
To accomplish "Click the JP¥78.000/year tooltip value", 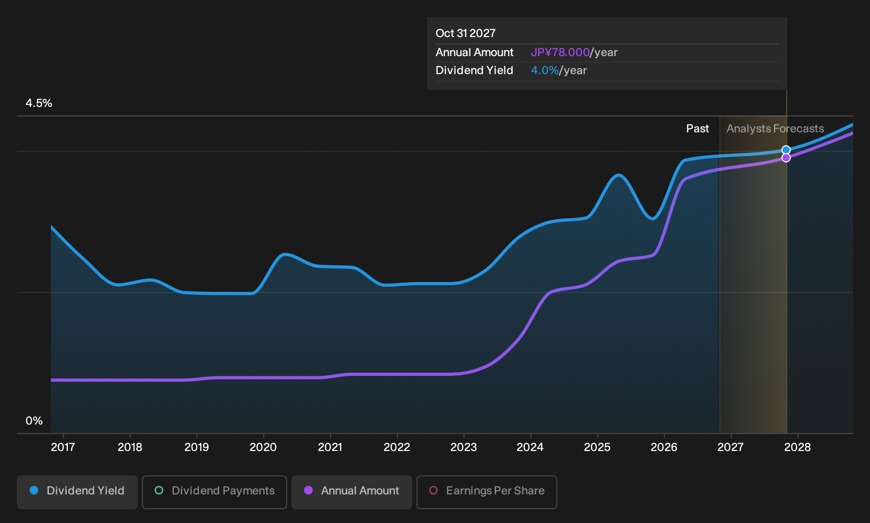I will pyautogui.click(x=574, y=52).
